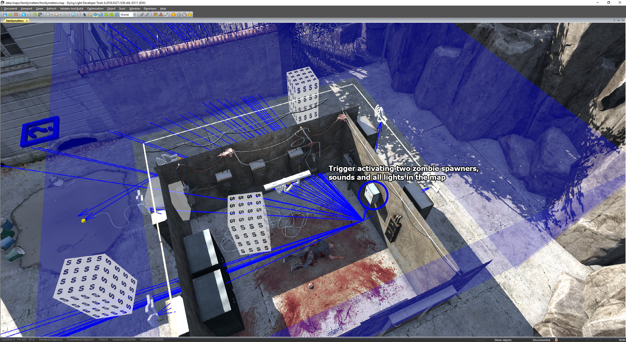Open the Help menu

pyautogui.click(x=163, y=9)
